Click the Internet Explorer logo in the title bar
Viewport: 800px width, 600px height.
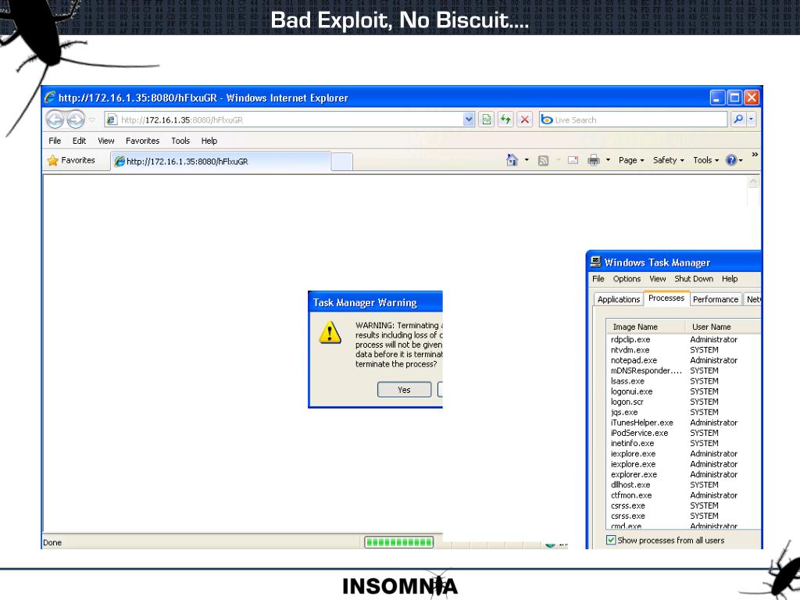coord(49,98)
